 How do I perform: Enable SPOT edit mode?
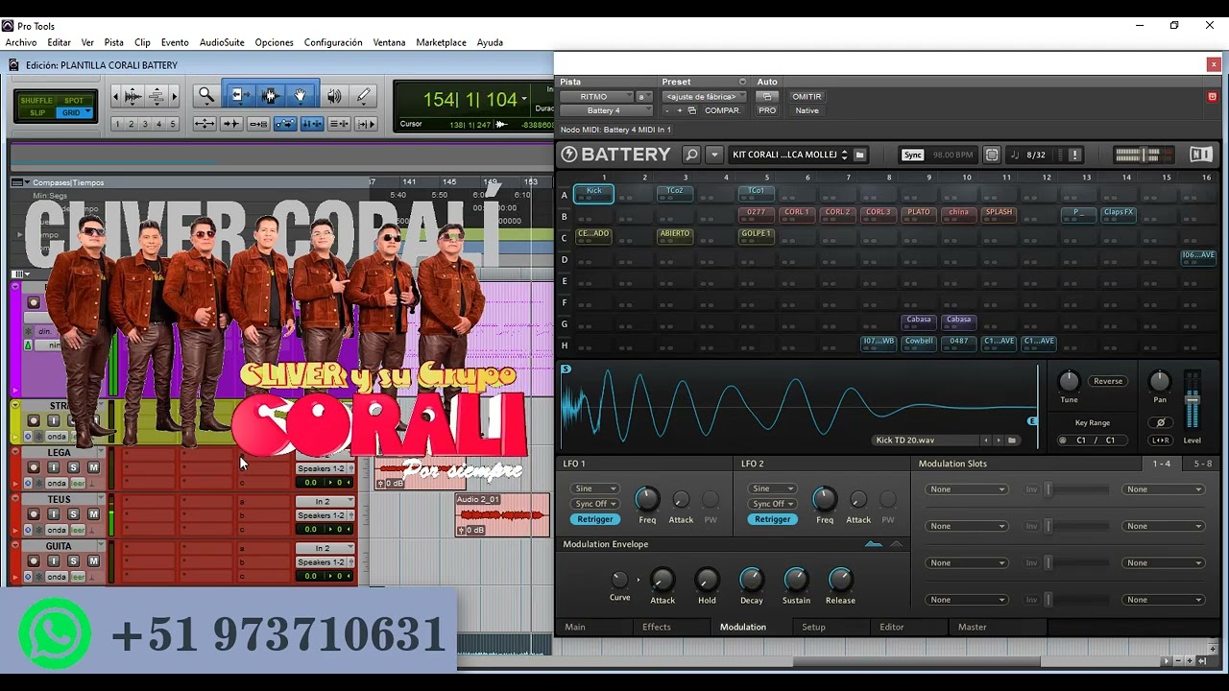(74, 101)
